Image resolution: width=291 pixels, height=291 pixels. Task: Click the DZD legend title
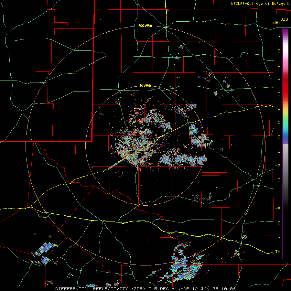tap(284, 19)
